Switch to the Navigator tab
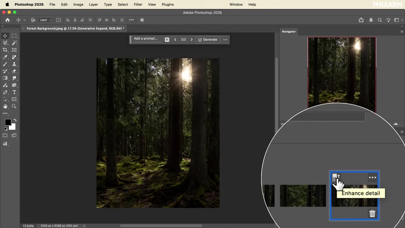Screen dimensions: 405x228 [289, 31]
